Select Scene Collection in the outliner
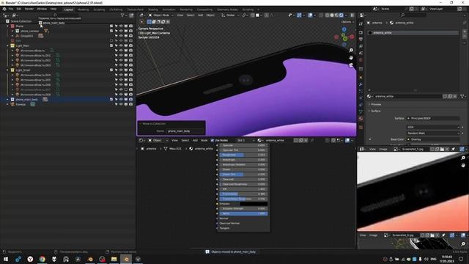 tap(21, 21)
